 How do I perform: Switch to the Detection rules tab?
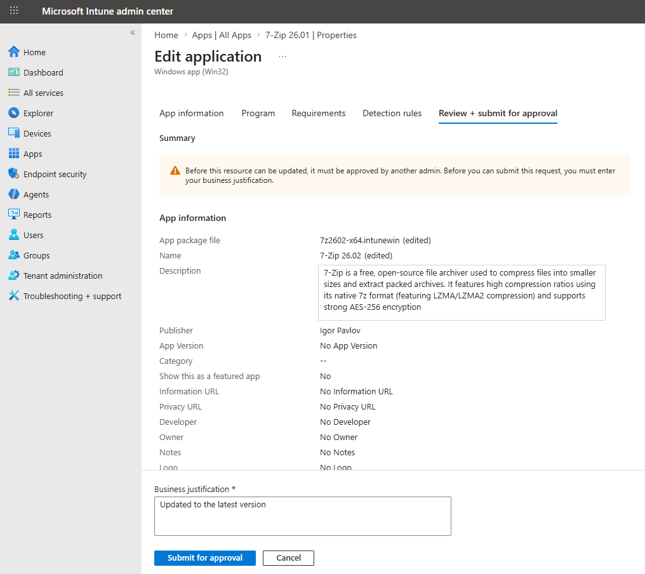[x=392, y=113]
